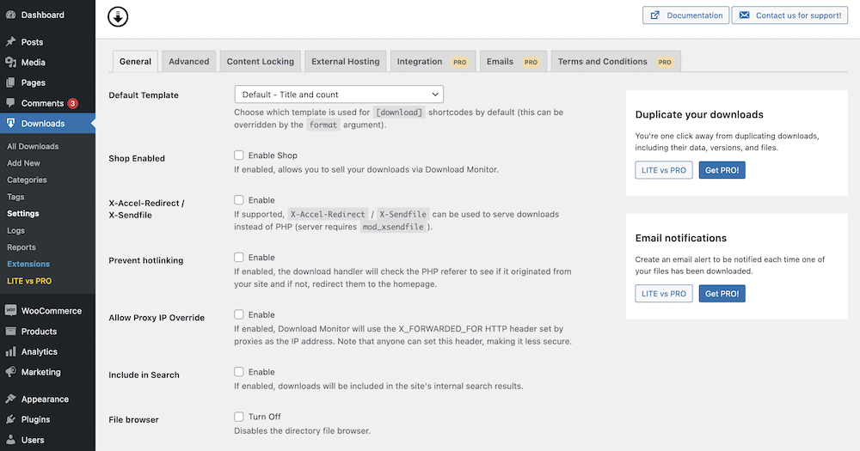The image size is (860, 451).
Task: Click the Products box icon
Action: [x=10, y=331]
